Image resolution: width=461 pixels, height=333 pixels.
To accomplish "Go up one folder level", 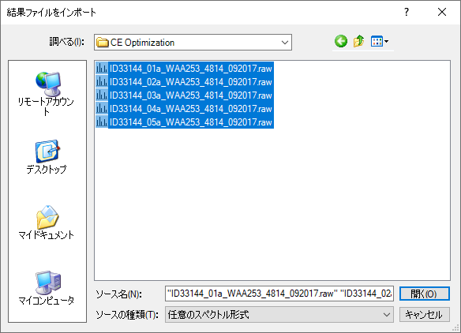I will tap(358, 42).
